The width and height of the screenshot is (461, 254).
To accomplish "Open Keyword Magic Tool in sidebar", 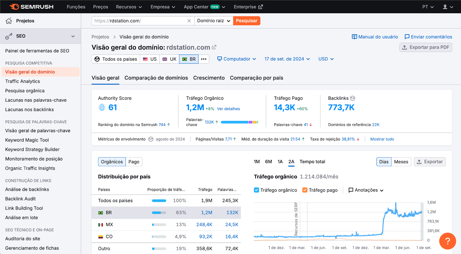I will [x=27, y=140].
